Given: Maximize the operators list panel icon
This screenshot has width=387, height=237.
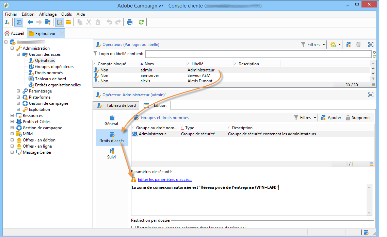Looking at the screenshot, I should tap(370, 45).
